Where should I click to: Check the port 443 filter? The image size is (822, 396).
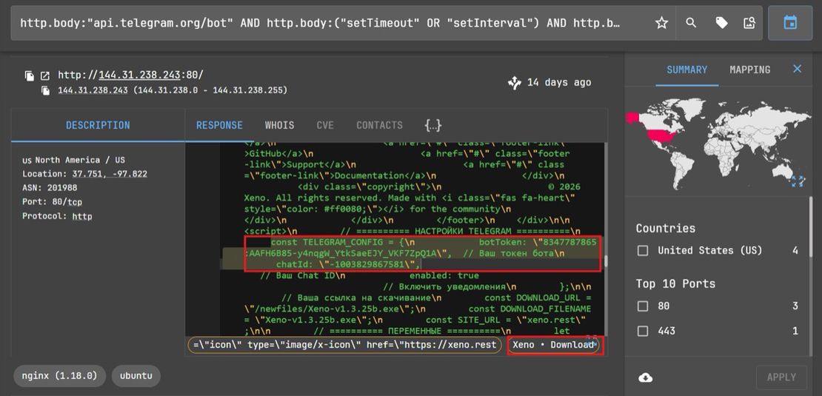coord(643,331)
